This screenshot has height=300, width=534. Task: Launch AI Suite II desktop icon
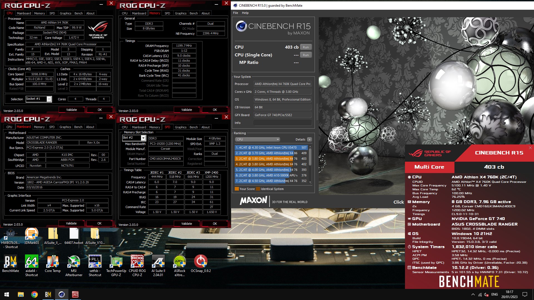pos(158,266)
